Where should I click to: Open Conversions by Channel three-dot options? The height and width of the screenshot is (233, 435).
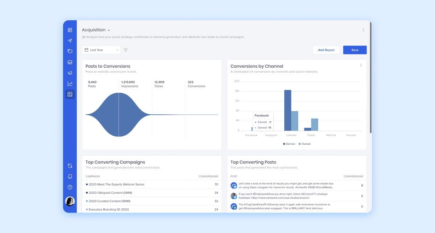coord(361,65)
